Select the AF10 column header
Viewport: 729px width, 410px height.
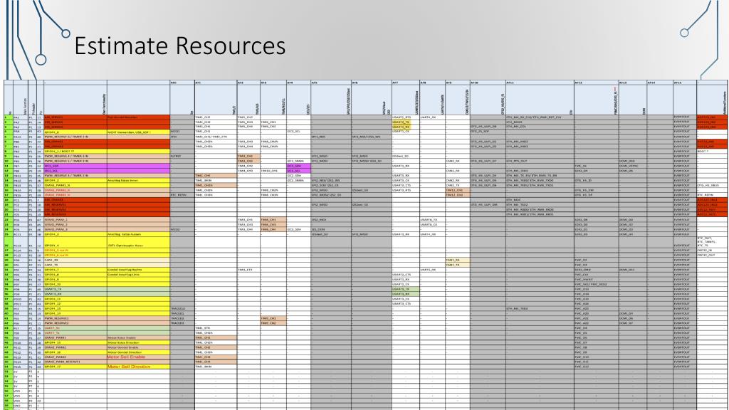[x=488, y=83]
